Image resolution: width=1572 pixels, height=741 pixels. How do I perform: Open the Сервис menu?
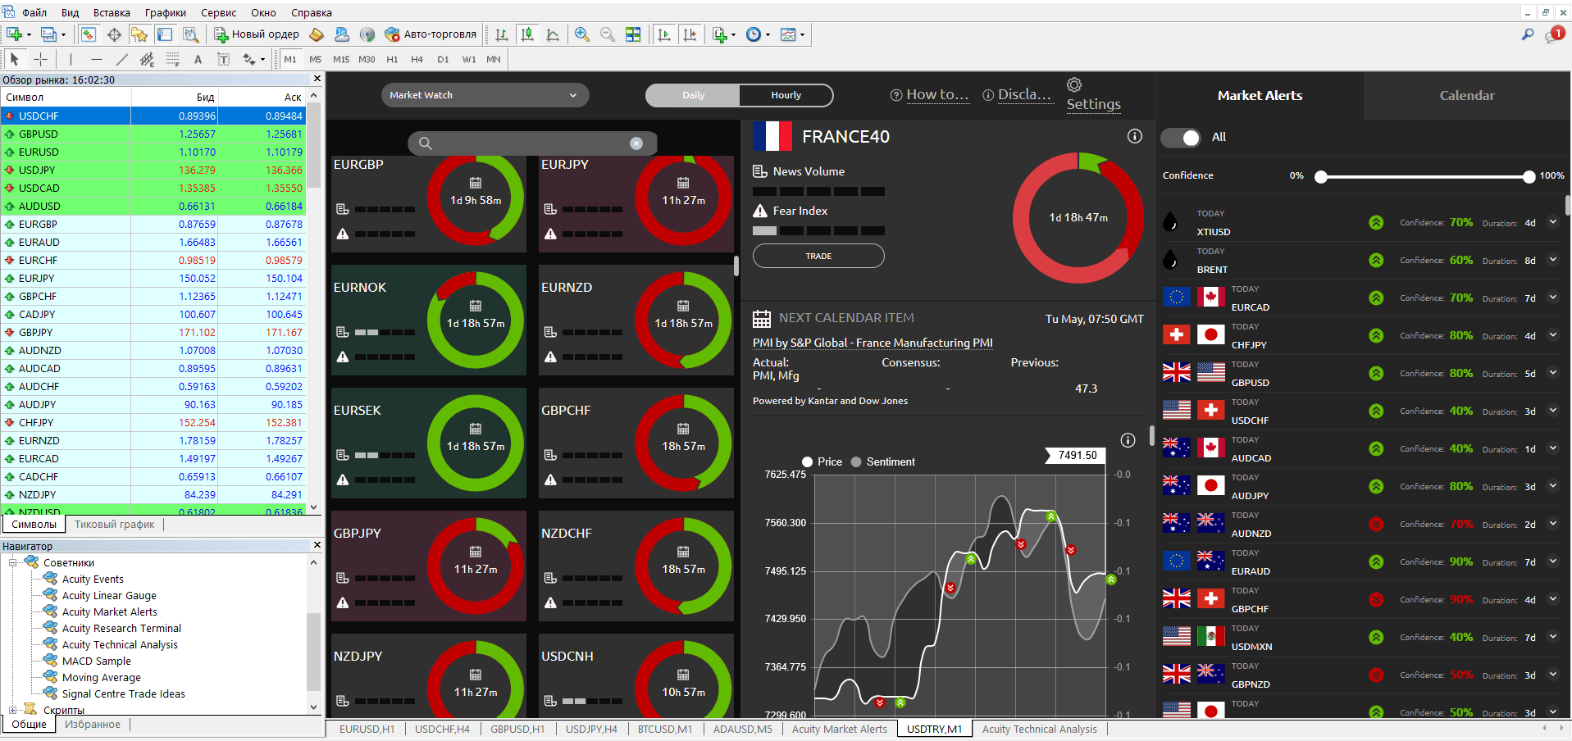click(x=218, y=12)
